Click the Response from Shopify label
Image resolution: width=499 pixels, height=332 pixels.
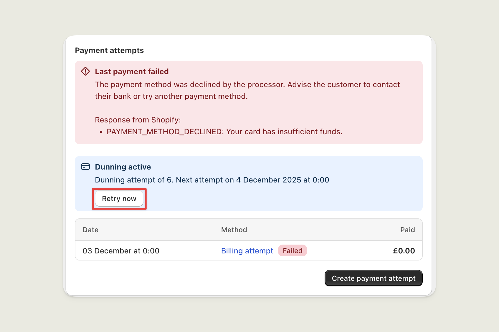coord(138,120)
